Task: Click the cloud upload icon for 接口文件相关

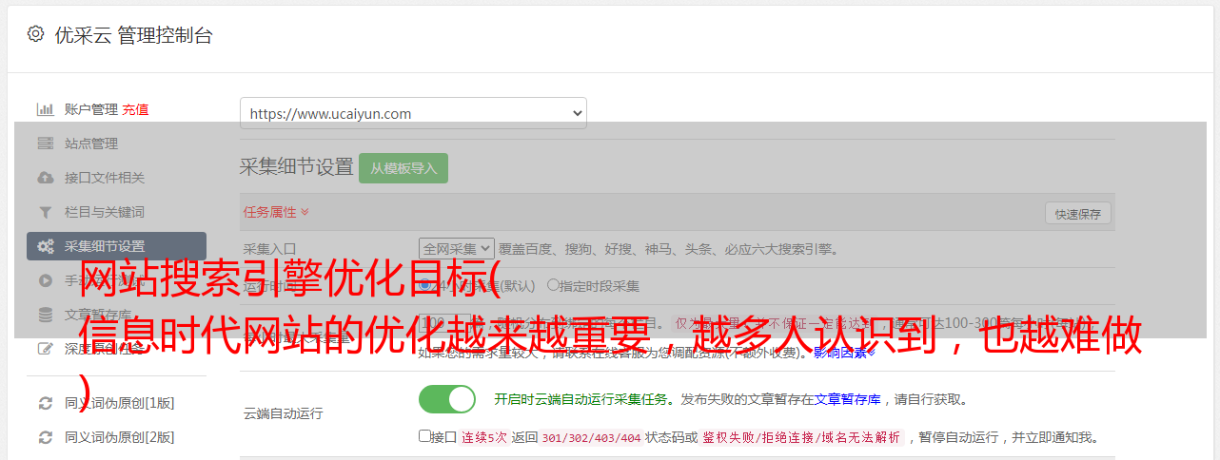Action: point(45,178)
